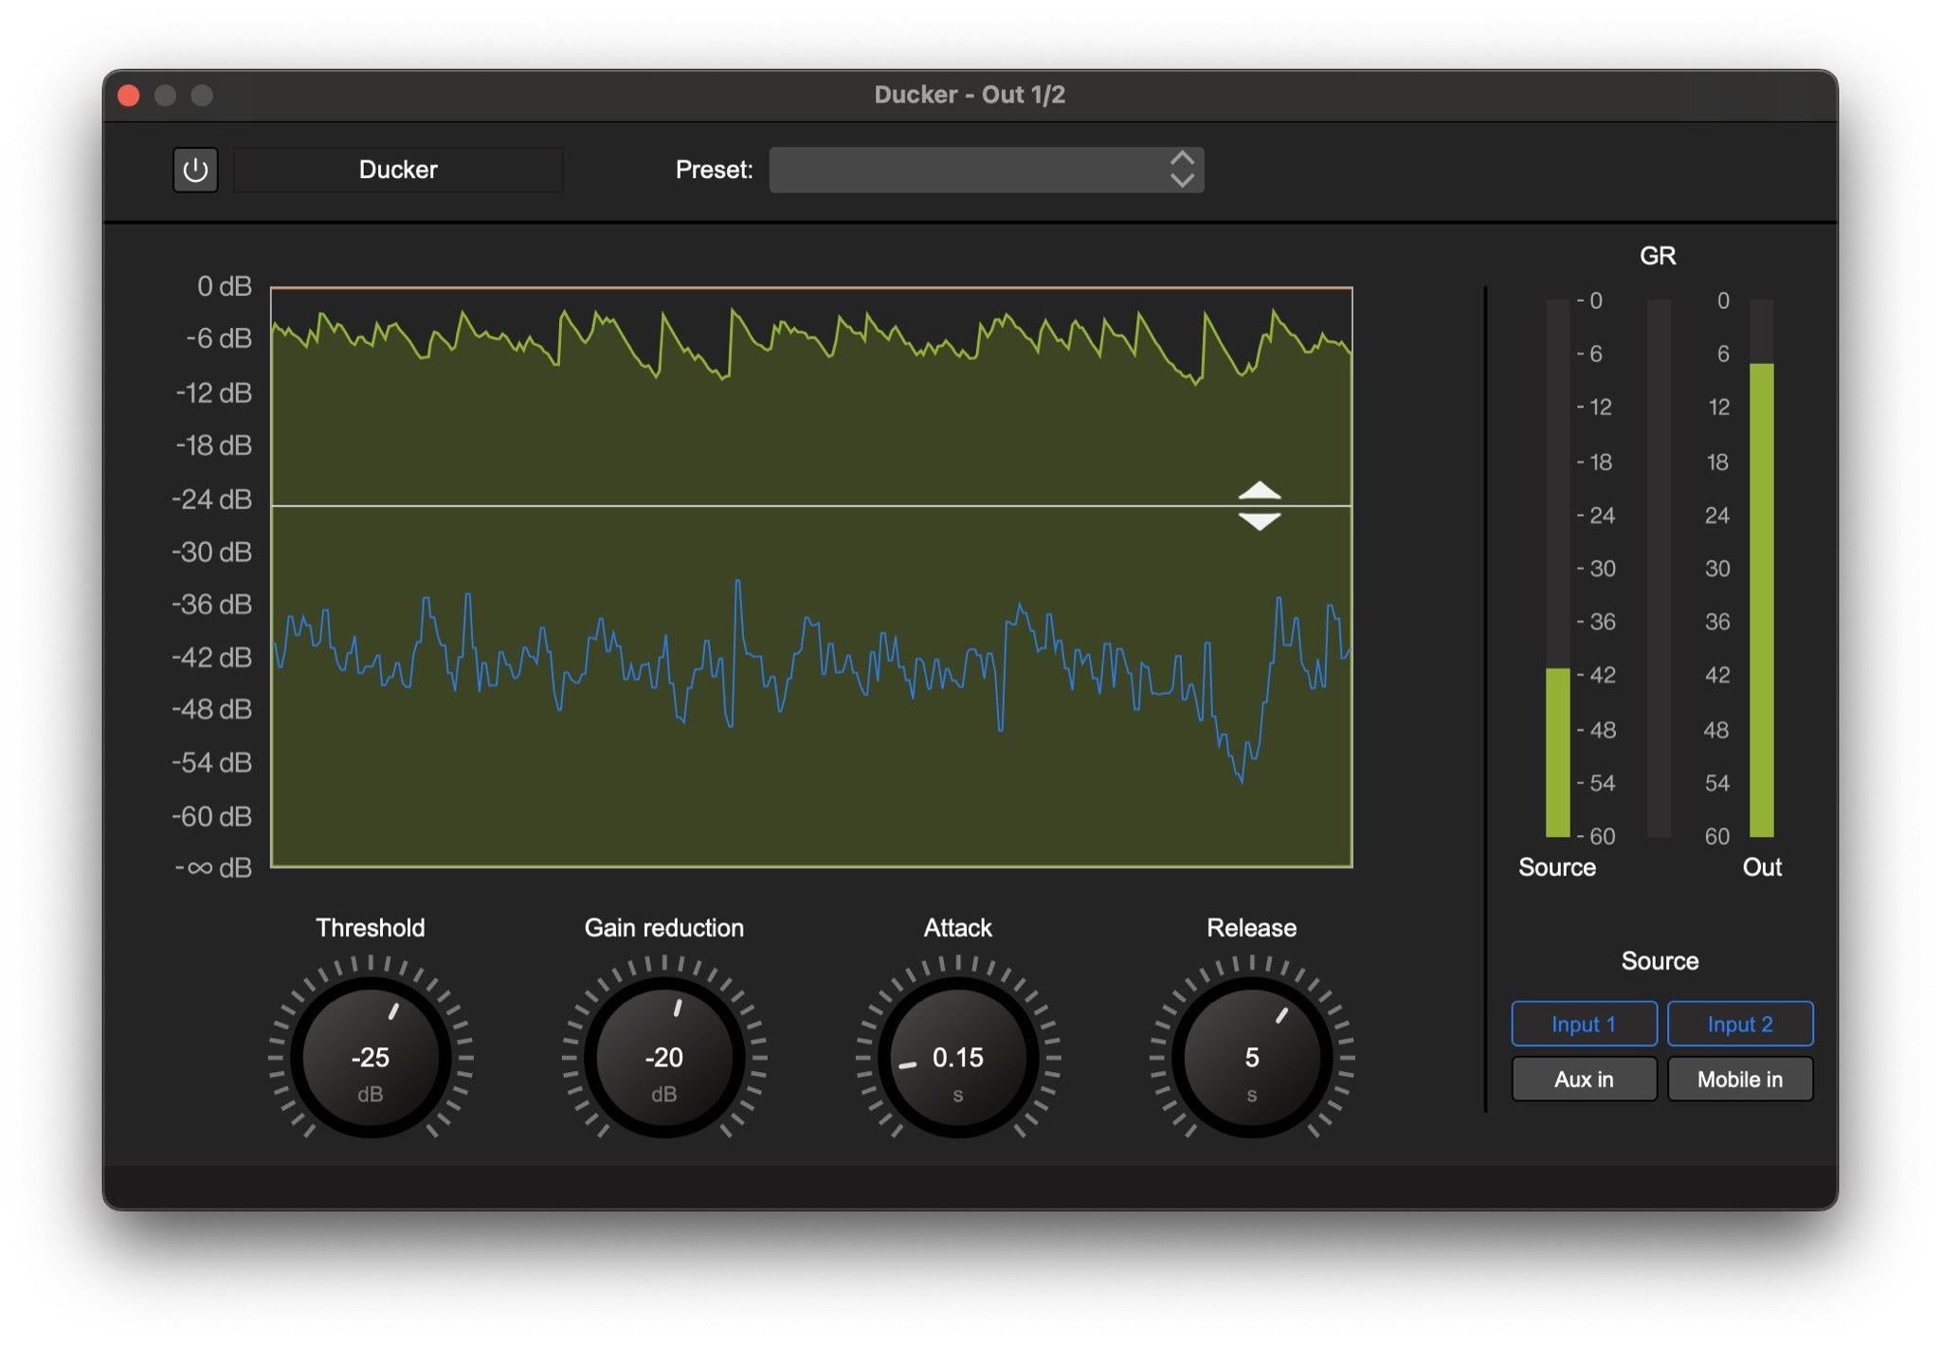The width and height of the screenshot is (1941, 1346).
Task: Click the 'Ducker - Out 1/2' window title
Action: point(970,95)
